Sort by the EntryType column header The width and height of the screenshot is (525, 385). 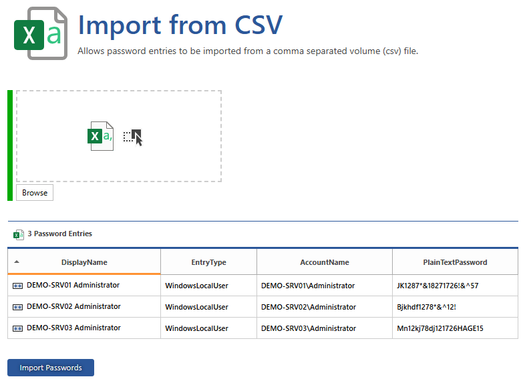(x=208, y=262)
